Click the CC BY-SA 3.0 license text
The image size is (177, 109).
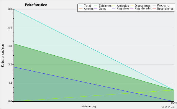click(168, 107)
